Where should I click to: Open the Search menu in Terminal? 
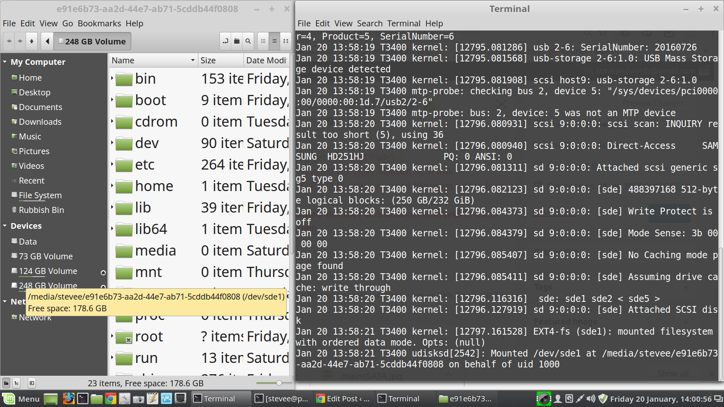click(x=370, y=23)
